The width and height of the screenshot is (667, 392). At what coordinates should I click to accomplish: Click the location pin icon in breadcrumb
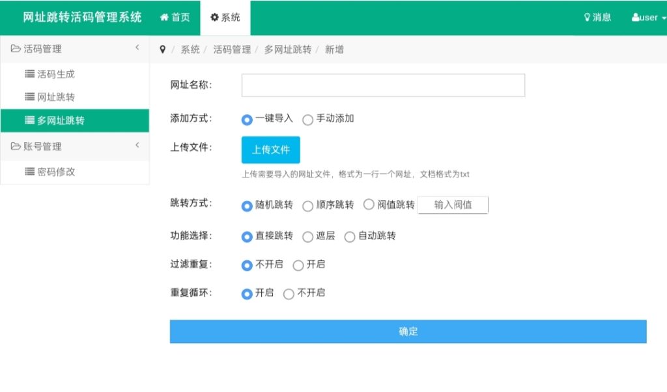[162, 50]
